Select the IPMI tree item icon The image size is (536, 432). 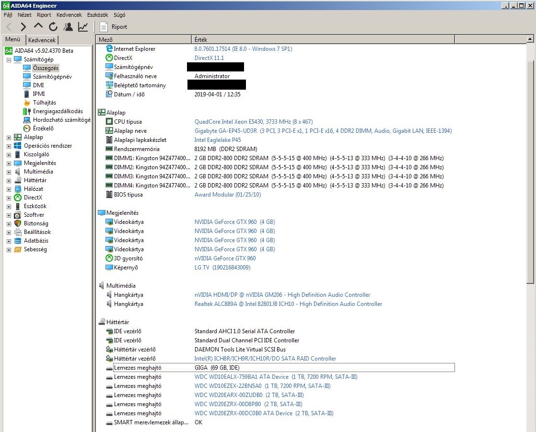[x=27, y=93]
